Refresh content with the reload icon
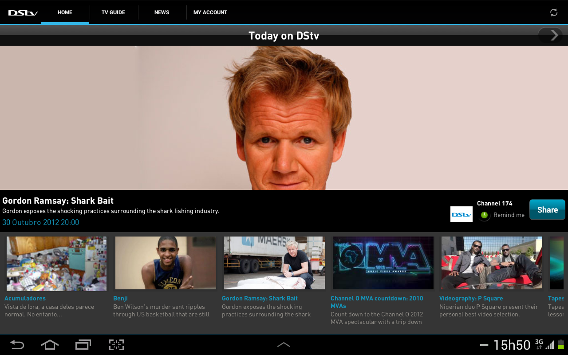Viewport: 568px width, 355px height. click(554, 12)
